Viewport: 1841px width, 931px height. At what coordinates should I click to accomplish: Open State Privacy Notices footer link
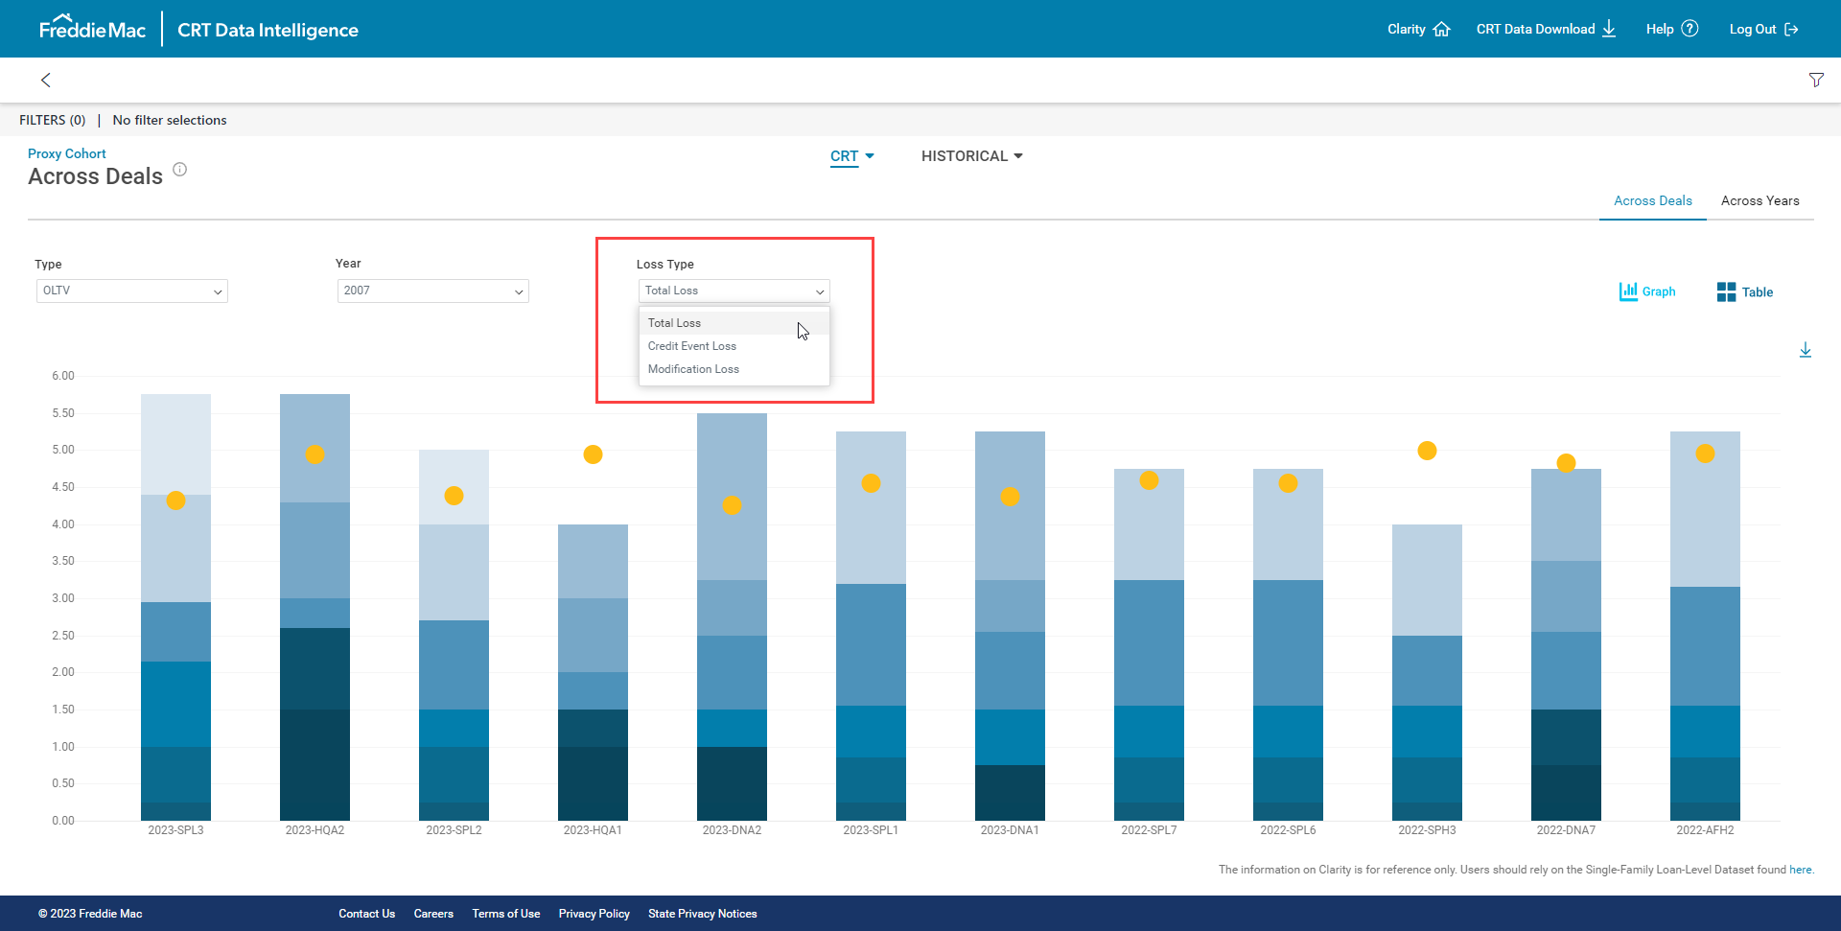click(703, 914)
